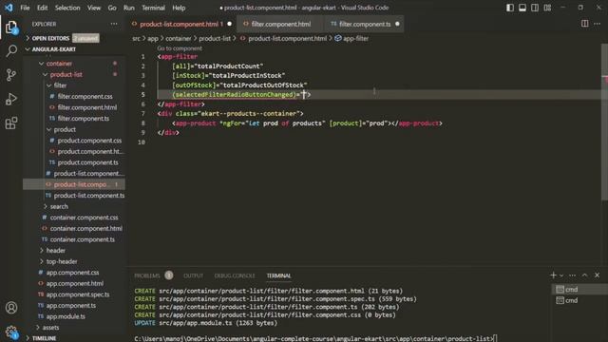Open the Help menu

click(179, 8)
